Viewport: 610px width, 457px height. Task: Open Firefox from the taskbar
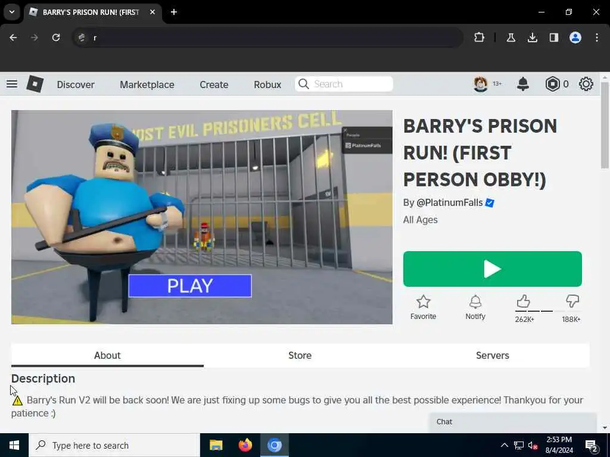[245, 445]
